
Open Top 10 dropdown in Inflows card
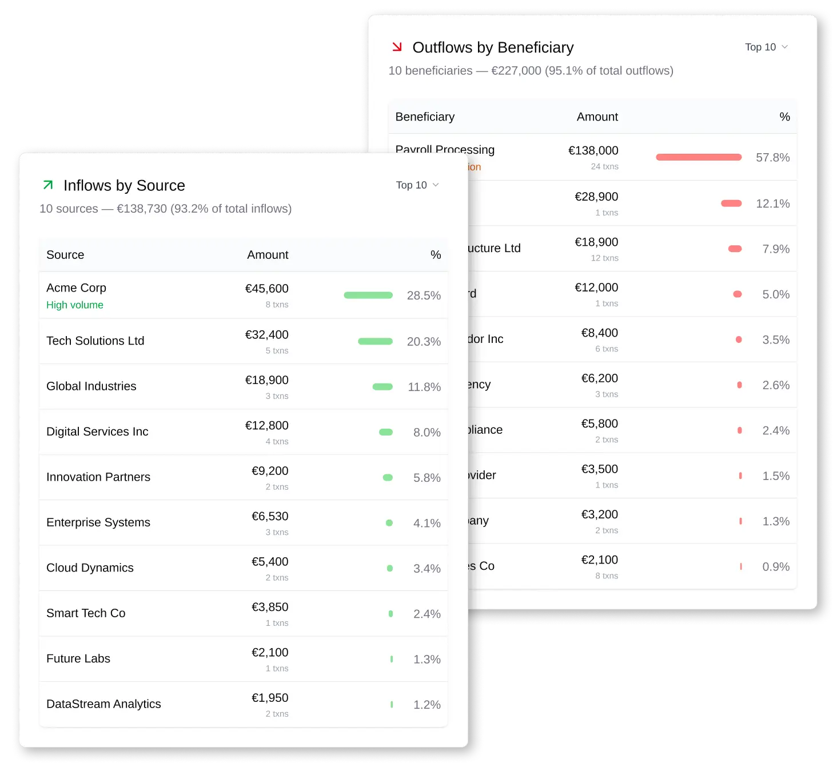[x=417, y=185]
